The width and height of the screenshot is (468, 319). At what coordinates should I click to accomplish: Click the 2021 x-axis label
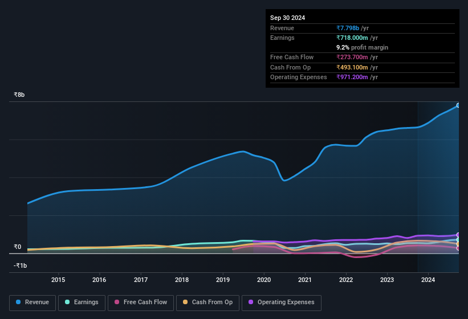(305, 280)
